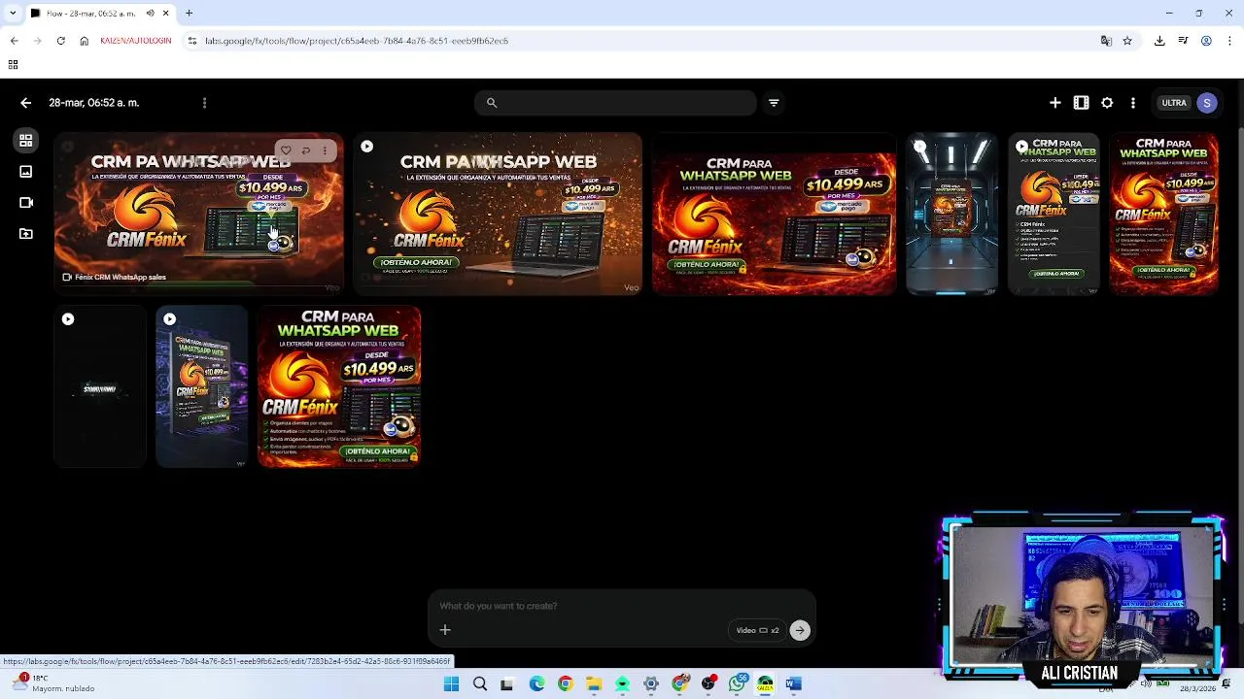Play the second CRM WhatsApp Web video
The image size is (1244, 699).
click(366, 147)
